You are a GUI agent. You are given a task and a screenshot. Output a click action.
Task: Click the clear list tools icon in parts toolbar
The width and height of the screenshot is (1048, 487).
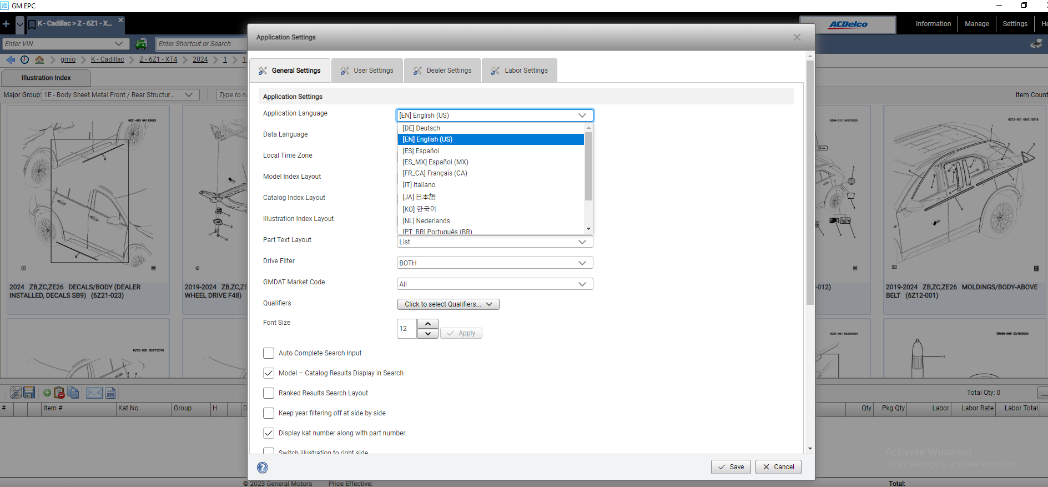pyautogui.click(x=16, y=393)
